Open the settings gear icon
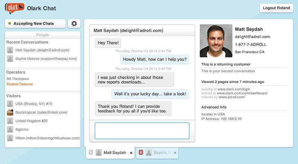298x164 pixels. (x=74, y=23)
